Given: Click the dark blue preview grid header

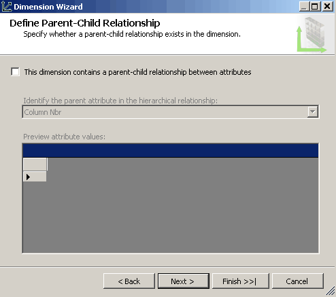Looking at the screenshot, I should click(171, 150).
